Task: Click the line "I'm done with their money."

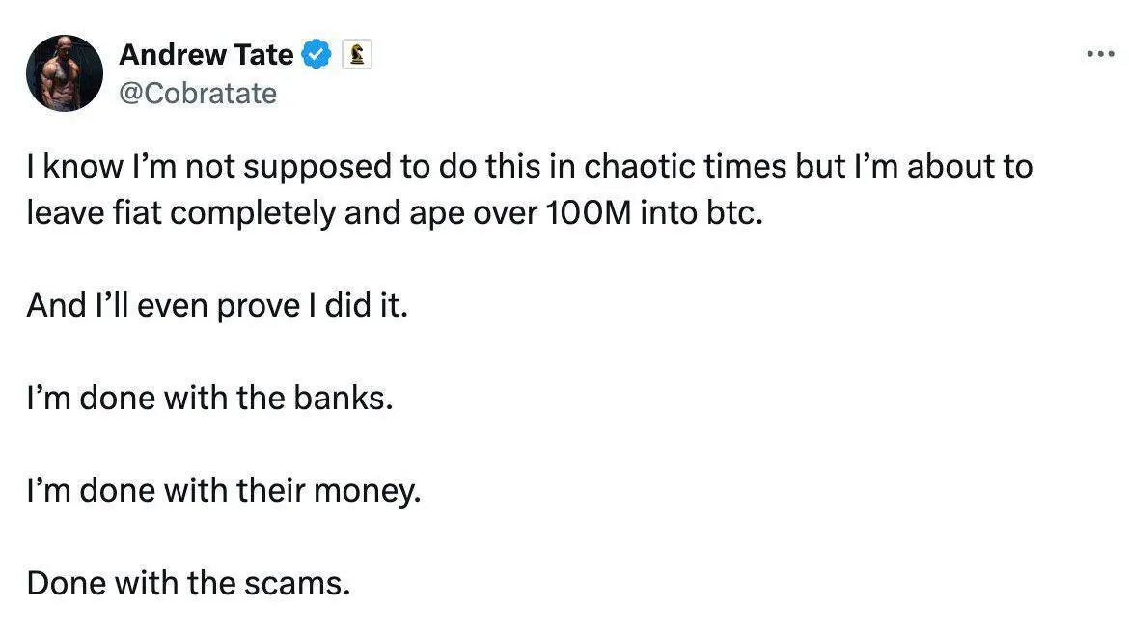Action: [224, 491]
